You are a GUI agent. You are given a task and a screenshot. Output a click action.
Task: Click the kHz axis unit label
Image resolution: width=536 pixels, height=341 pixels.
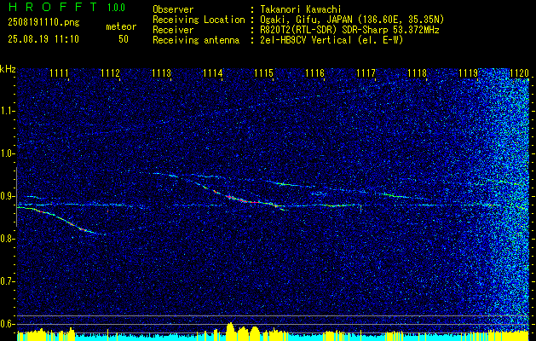[x=8, y=69]
